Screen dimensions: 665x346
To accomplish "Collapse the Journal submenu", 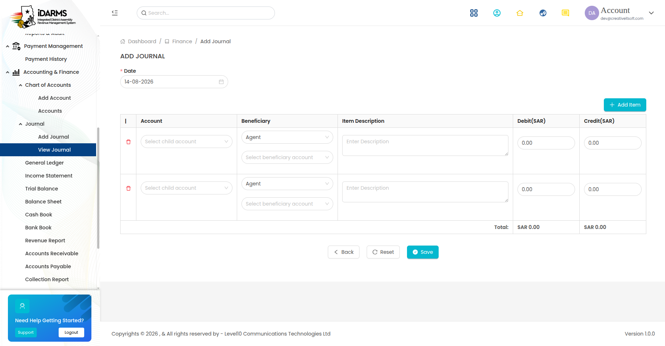I will tap(21, 124).
